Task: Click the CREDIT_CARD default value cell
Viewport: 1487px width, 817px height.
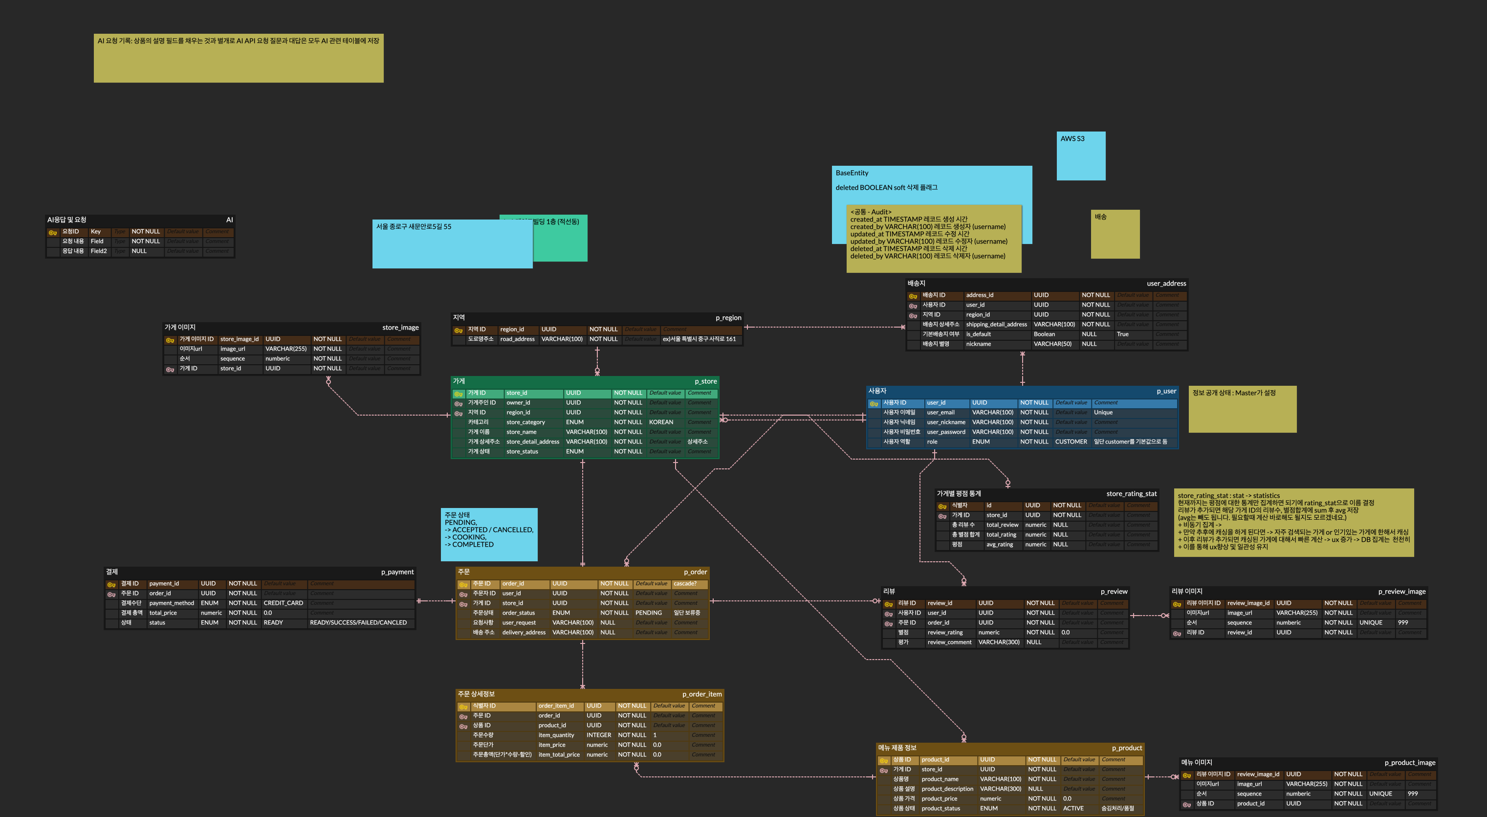Action: (x=284, y=603)
